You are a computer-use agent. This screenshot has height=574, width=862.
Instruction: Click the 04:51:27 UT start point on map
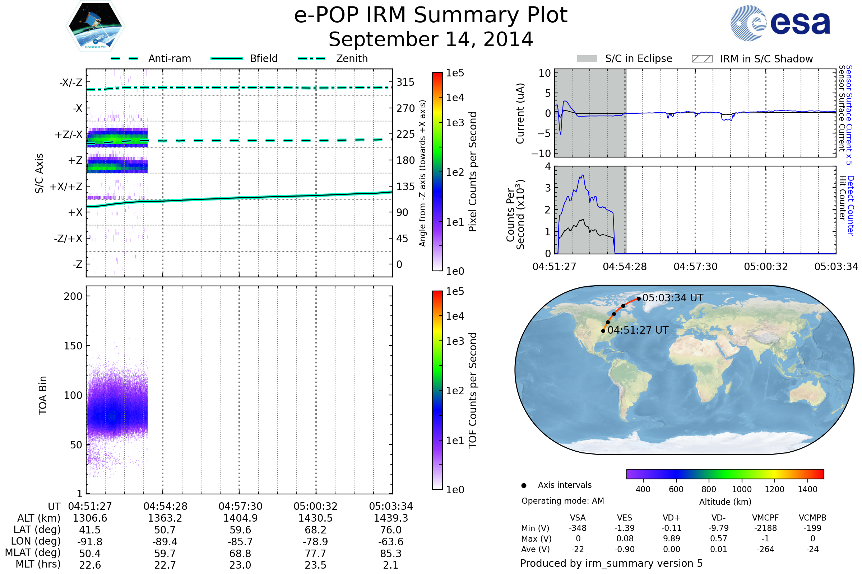[603, 331]
